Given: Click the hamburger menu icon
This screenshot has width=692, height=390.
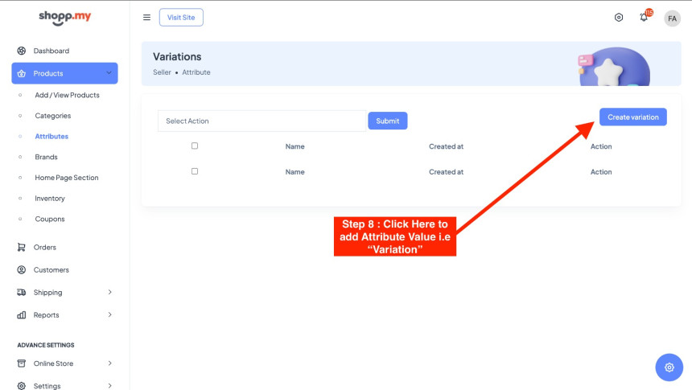Looking at the screenshot, I should [x=146, y=18].
